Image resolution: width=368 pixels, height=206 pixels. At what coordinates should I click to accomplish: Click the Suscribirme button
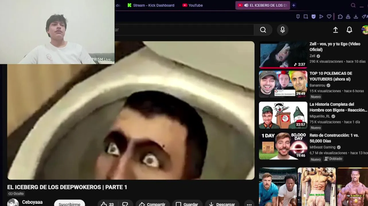click(69, 204)
